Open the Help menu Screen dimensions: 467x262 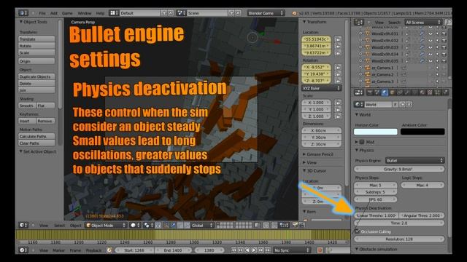click(x=100, y=13)
